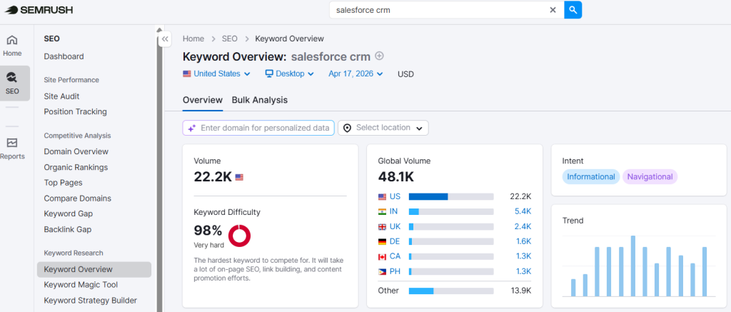Click the DE country link
Image resolution: width=731 pixels, height=312 pixels.
coord(395,241)
